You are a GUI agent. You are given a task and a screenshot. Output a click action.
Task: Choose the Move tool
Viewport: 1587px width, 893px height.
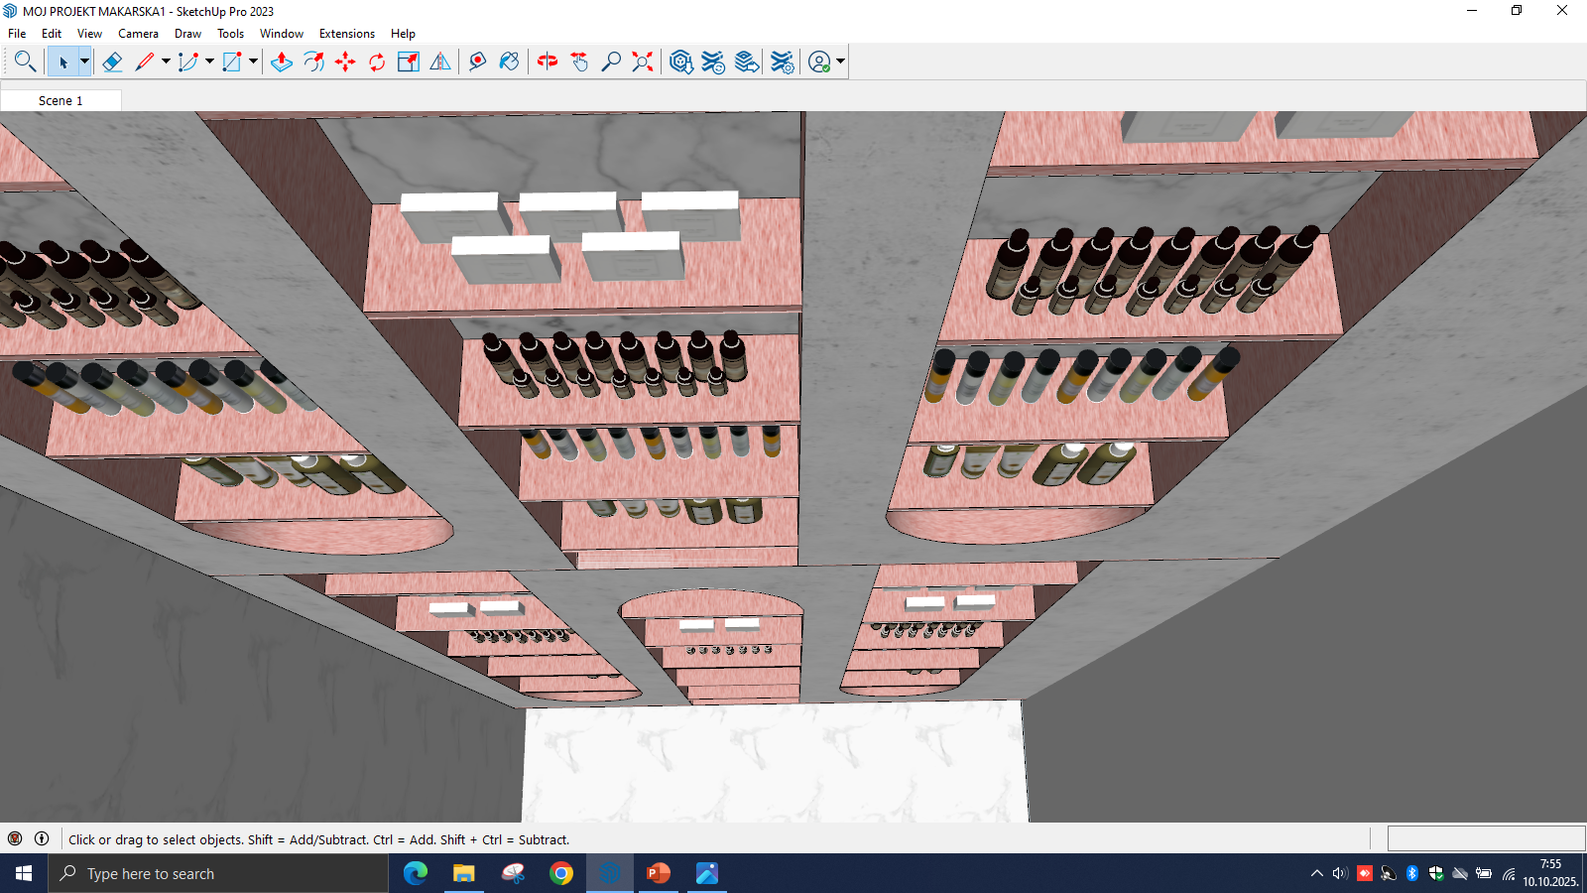tap(345, 62)
